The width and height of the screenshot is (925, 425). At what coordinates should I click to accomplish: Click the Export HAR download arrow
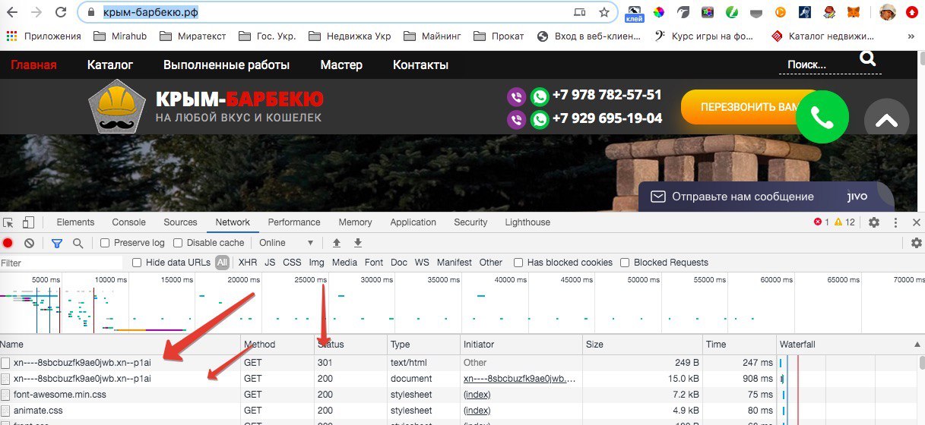[358, 243]
